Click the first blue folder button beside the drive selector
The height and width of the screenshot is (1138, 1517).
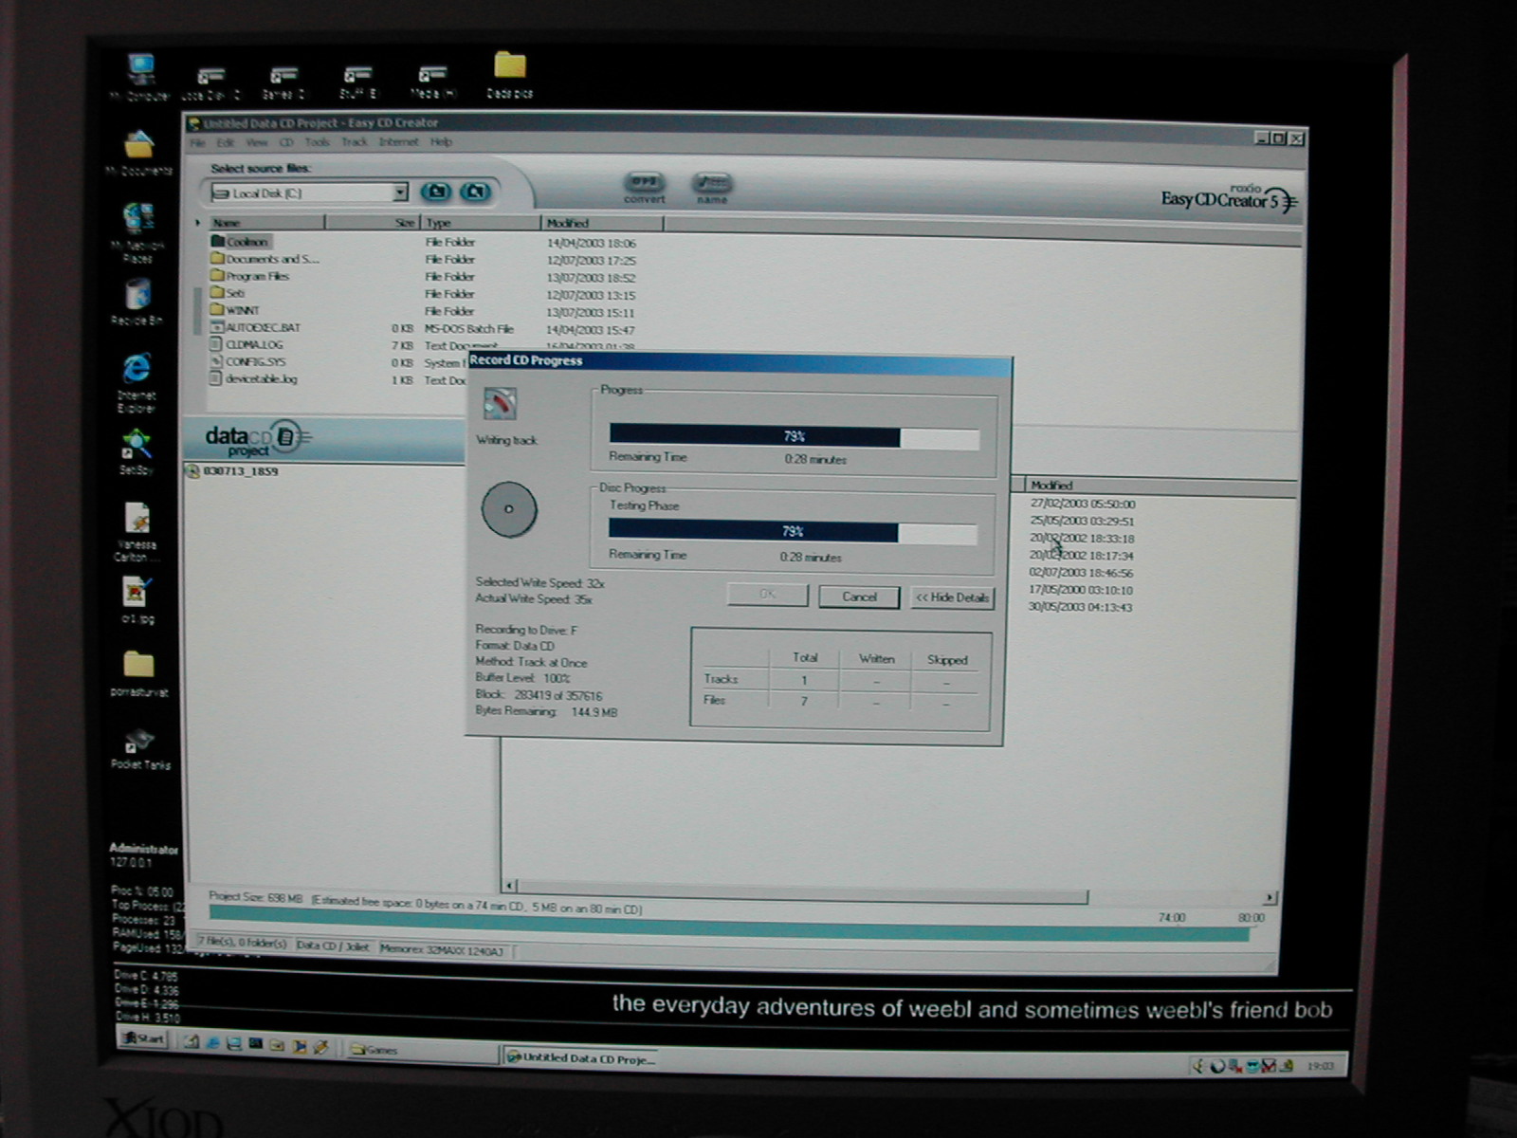(436, 192)
